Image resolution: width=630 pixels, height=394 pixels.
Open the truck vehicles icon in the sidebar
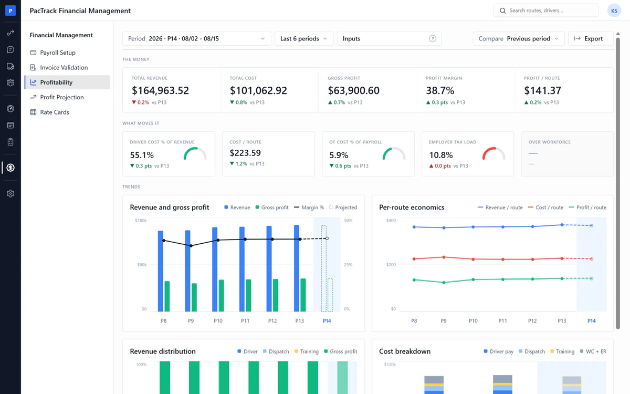click(10, 66)
